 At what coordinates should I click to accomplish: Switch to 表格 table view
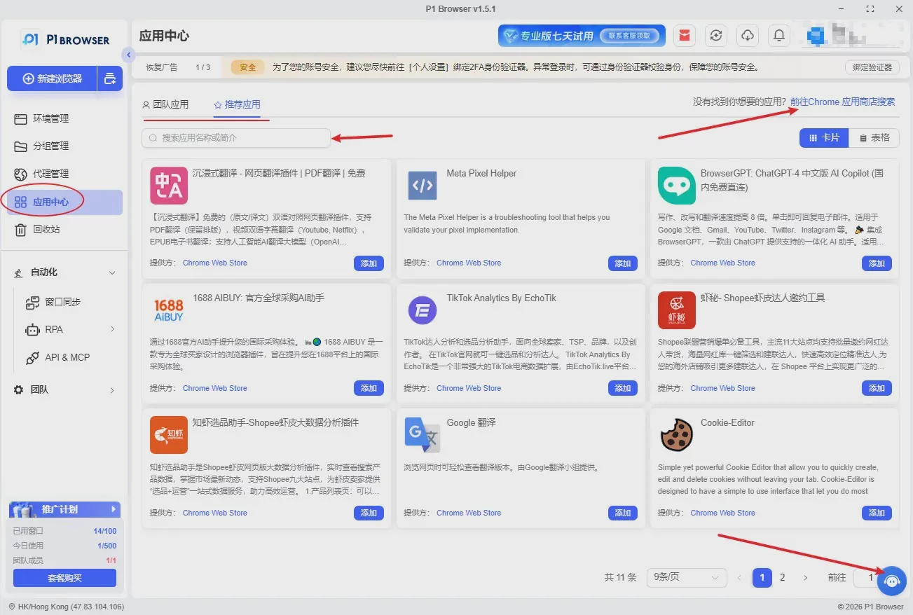[x=874, y=138]
